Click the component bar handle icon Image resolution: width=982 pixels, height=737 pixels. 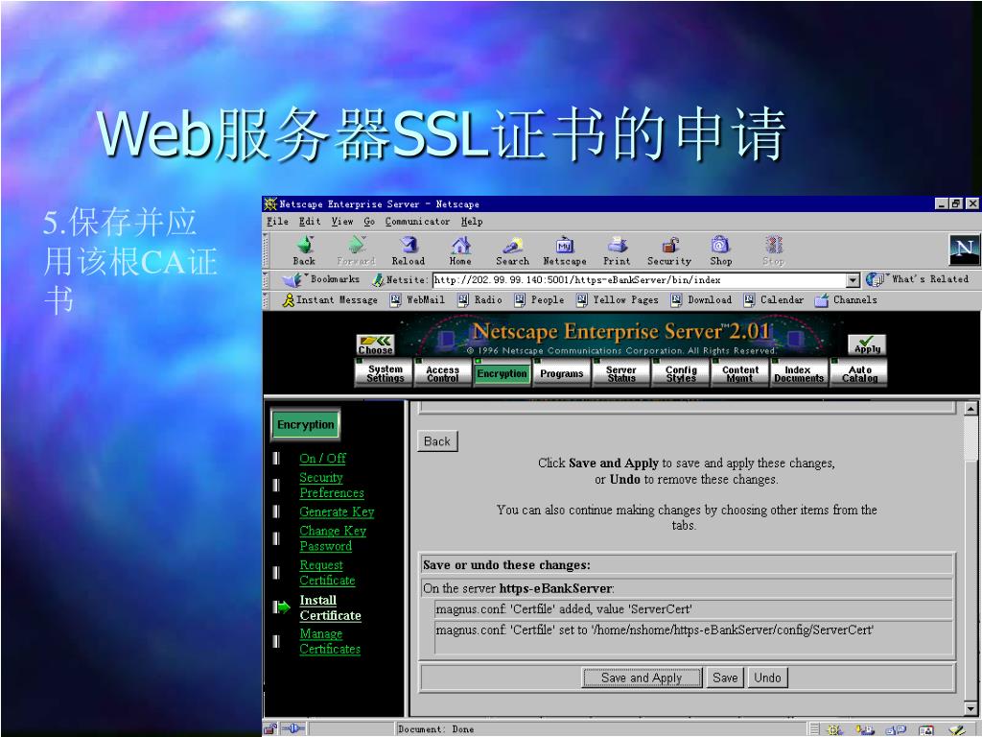(x=813, y=729)
